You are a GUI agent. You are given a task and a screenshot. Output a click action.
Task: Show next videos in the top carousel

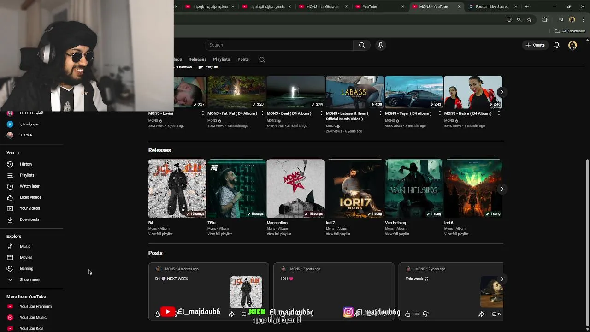click(502, 92)
